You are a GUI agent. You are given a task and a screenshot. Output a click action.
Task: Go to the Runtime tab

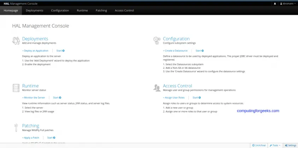tap(82, 11)
